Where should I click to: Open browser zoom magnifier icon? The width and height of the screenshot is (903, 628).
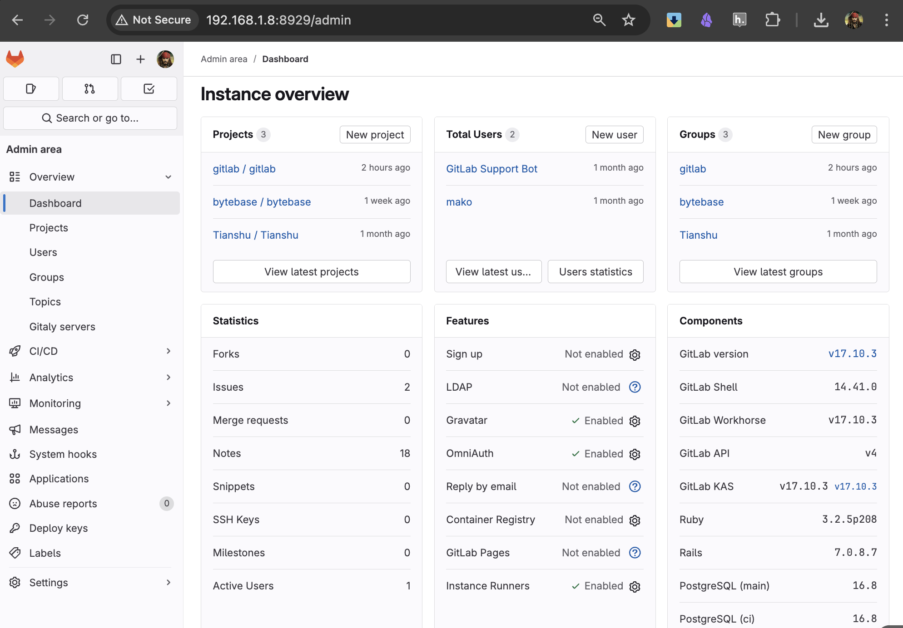click(x=599, y=20)
